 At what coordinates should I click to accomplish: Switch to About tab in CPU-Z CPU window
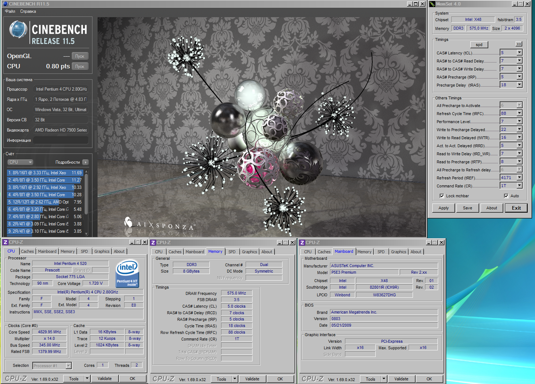[119, 251]
